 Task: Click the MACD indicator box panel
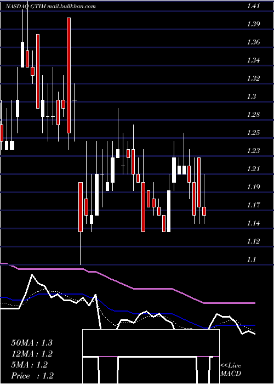pyautogui.click(x=151, y=357)
